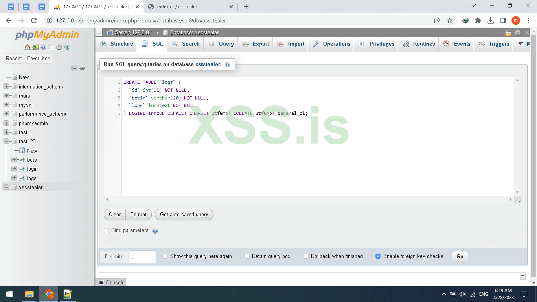
Task: Open Chrome Extensions puzzle icon
Action: coord(478,20)
